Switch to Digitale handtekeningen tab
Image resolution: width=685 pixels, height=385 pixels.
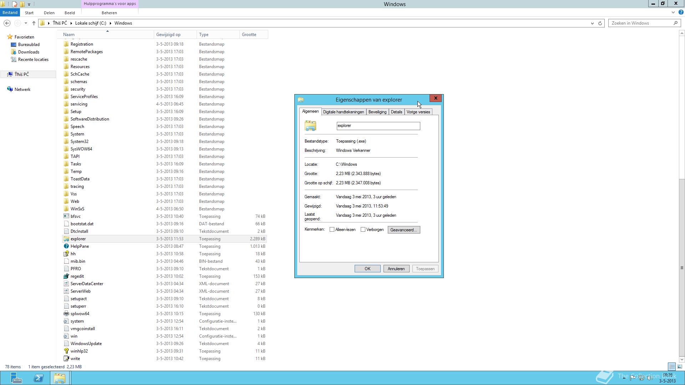[x=344, y=112]
